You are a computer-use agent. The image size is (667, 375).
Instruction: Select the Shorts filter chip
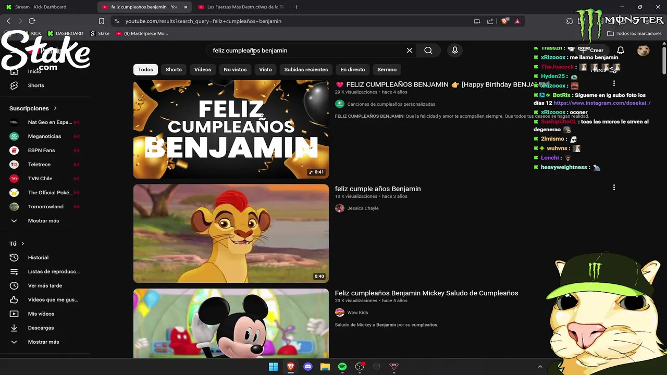click(174, 69)
